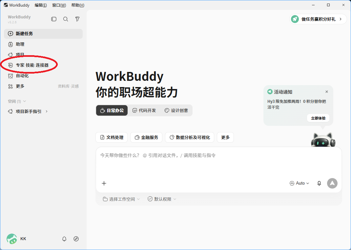Switch to the 代码开发 tab
The width and height of the screenshot is (351, 250).
point(144,110)
